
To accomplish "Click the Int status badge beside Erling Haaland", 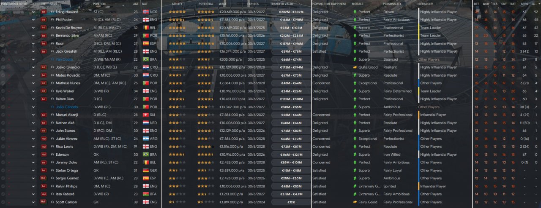I will coord(43,12).
